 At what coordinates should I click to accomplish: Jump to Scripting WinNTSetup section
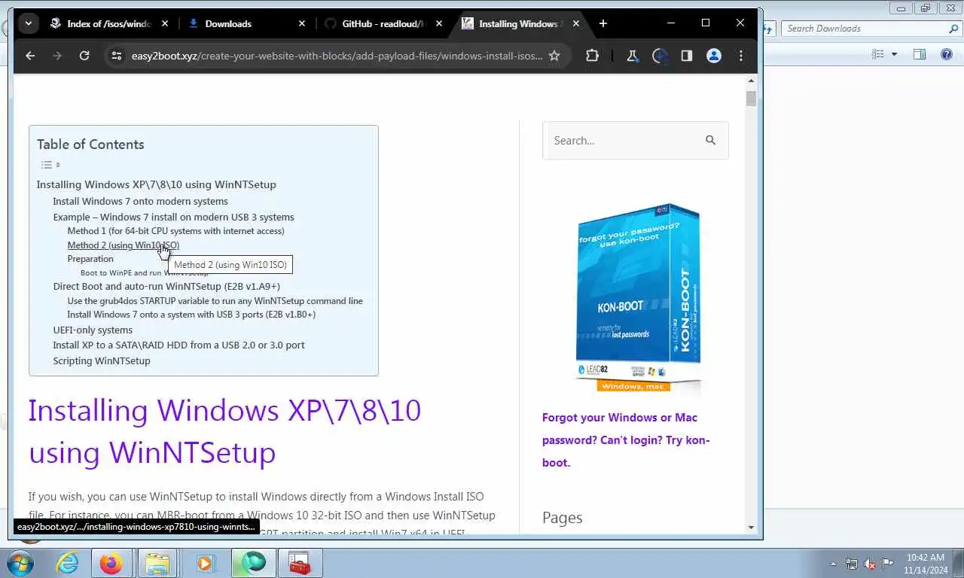[102, 360]
